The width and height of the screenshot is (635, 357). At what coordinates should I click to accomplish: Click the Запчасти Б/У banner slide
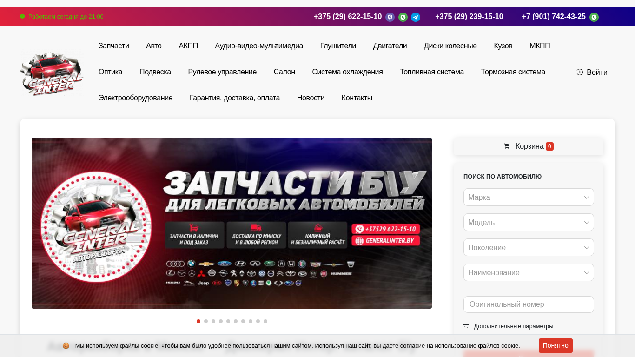point(232,223)
